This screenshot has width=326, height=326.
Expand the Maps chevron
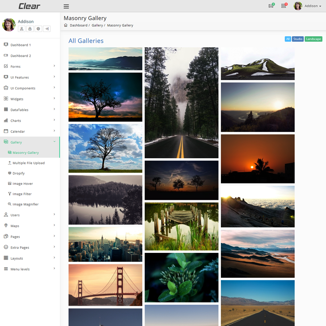tap(54, 225)
